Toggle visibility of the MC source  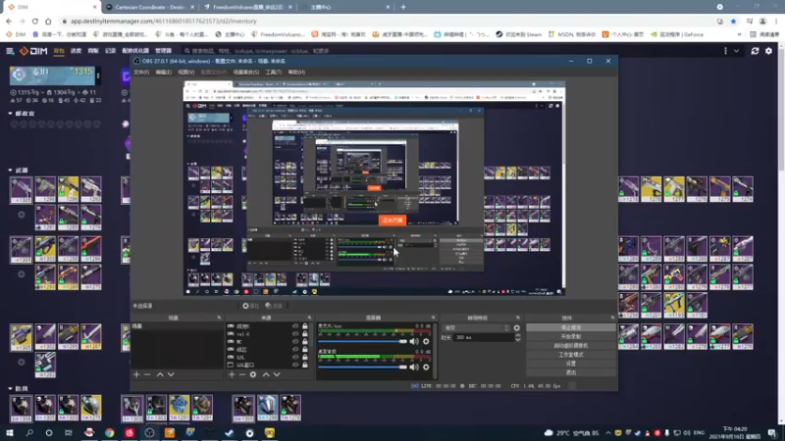295,341
